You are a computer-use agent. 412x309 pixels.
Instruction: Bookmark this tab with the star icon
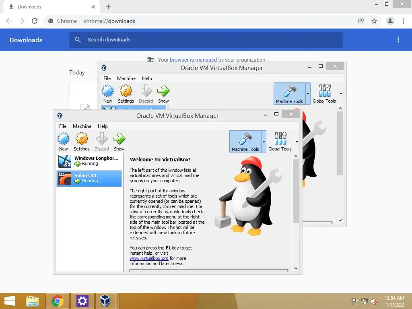374,21
